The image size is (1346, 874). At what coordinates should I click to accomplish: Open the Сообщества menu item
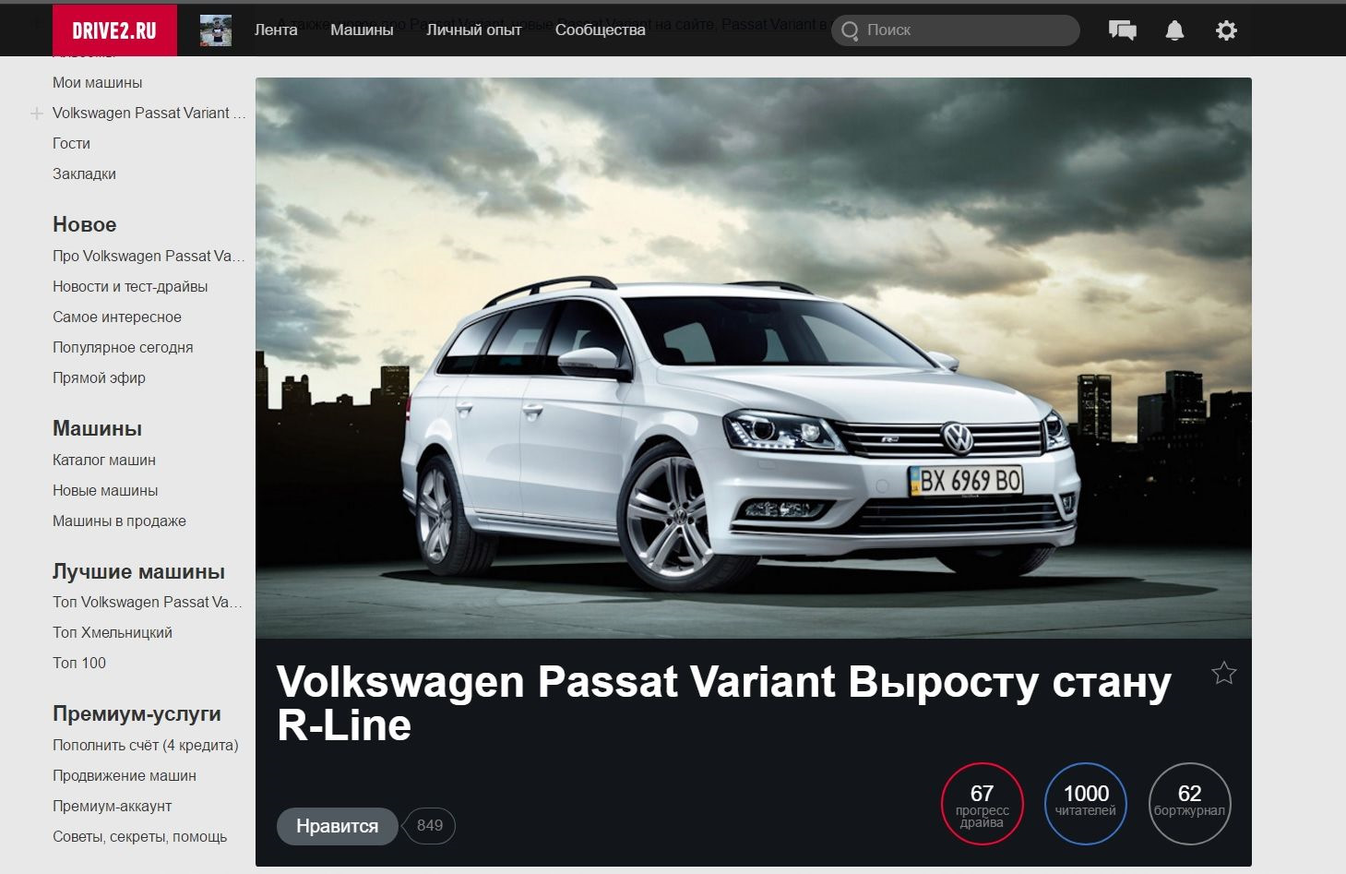point(601,30)
